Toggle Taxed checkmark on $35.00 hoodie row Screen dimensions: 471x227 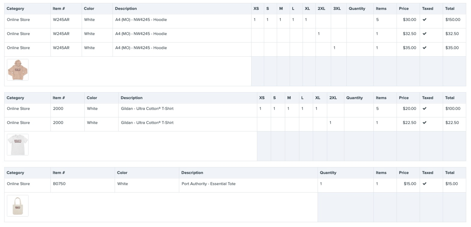coord(424,48)
